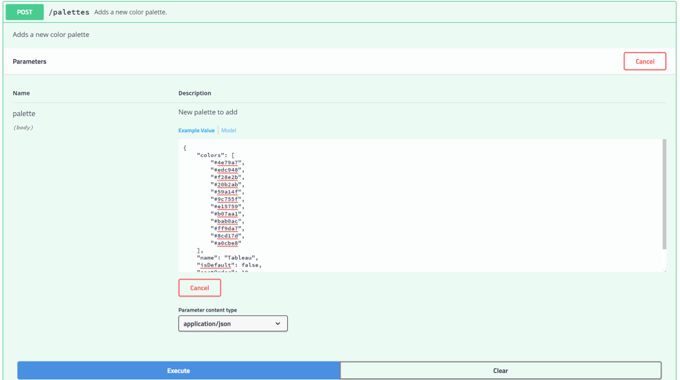Image resolution: width=680 pixels, height=380 pixels.
Task: Click the "#4e79a7" color value
Action: [226, 162]
